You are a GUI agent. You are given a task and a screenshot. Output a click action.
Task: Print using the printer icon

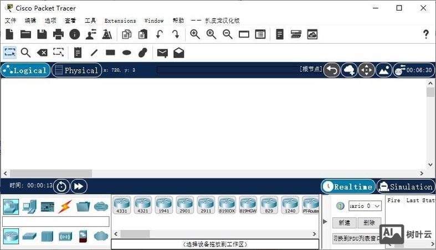pos(58,34)
